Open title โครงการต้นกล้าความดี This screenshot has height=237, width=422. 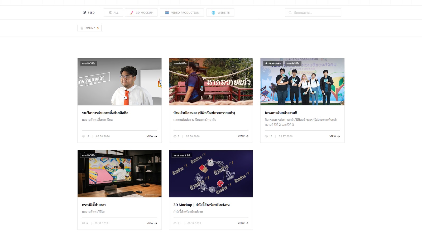pos(281,113)
